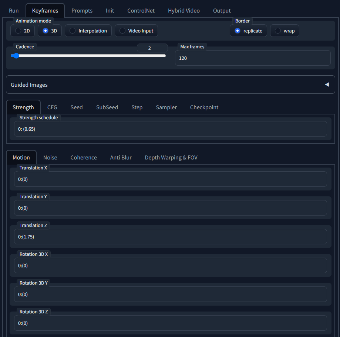Open the Hybrid Video tab
This screenshot has width=340, height=337.
pos(184,11)
